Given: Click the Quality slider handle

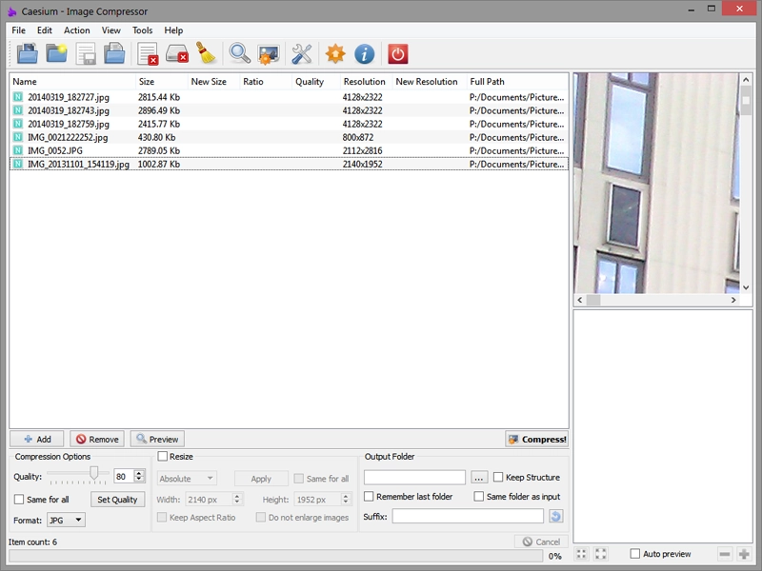Looking at the screenshot, I should tap(93, 472).
